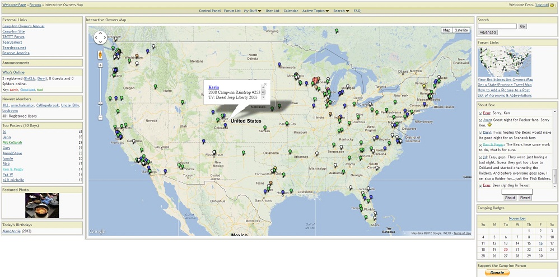The height and width of the screenshot is (277, 560).
Task: Switch map to Map view
Action: click(x=446, y=30)
